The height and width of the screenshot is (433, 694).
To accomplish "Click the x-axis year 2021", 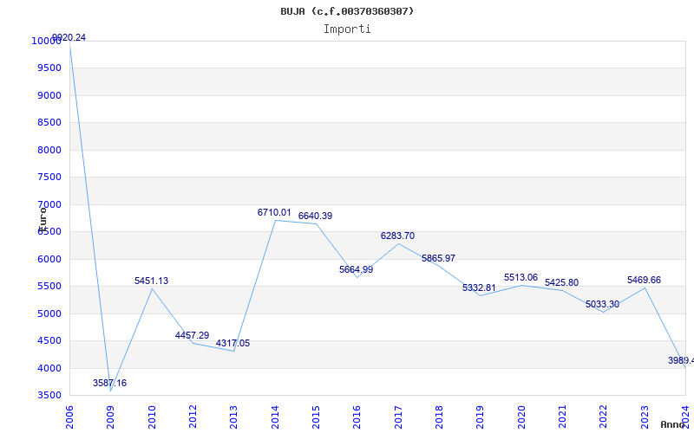I will (x=562, y=417).
